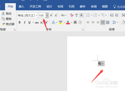125x91 pixels.
Task: Open the 邮件 tab
Action: pos(82,6)
